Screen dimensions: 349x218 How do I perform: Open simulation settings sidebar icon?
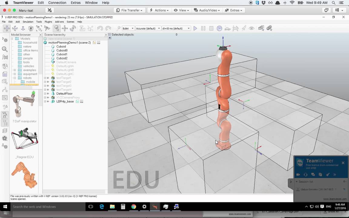[5, 40]
